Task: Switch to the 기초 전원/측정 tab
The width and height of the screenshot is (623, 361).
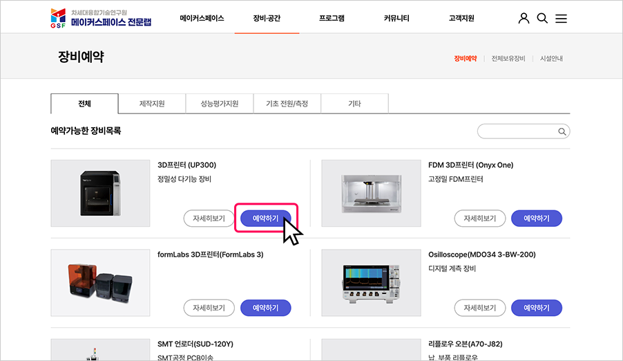Action: coord(287,104)
